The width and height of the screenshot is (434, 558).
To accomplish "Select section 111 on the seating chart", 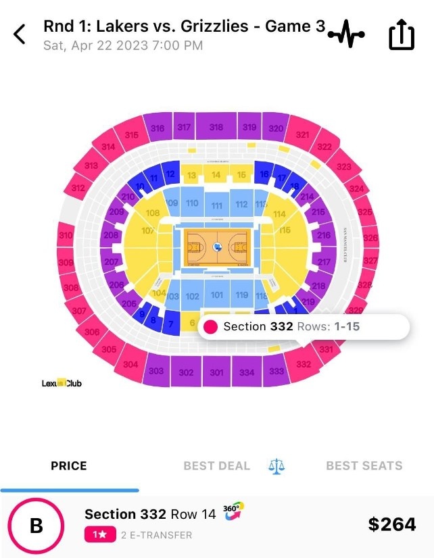I will pyautogui.click(x=216, y=205).
